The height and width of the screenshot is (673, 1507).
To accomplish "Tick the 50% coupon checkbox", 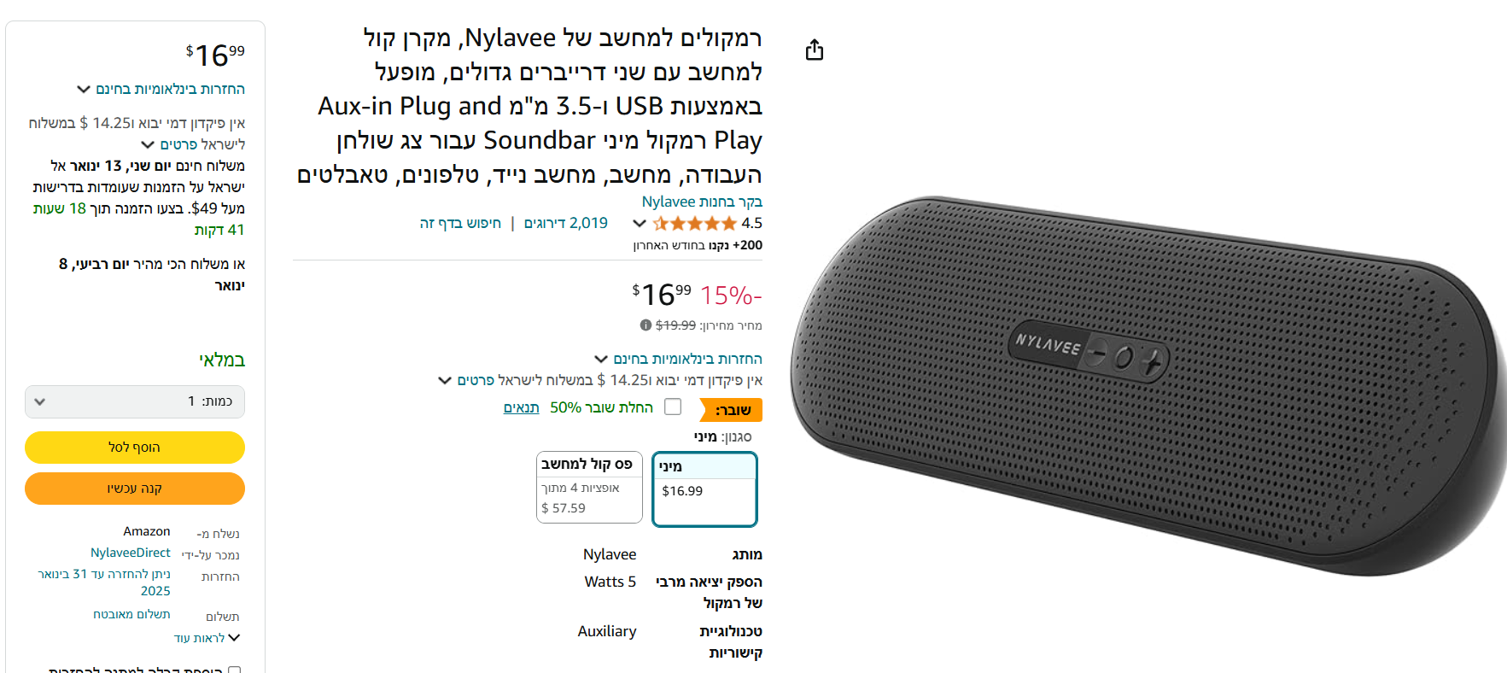I will click(673, 407).
